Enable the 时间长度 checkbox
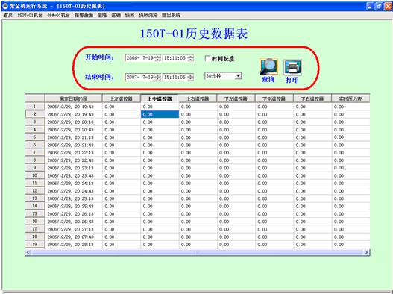Screen dimensions: 393x294 click(x=207, y=58)
